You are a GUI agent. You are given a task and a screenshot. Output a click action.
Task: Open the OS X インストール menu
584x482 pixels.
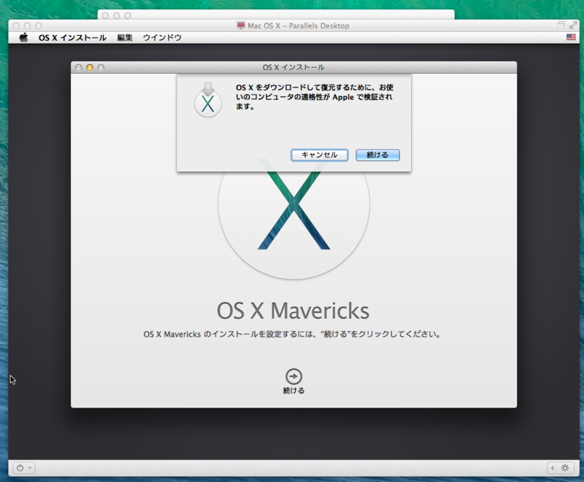pyautogui.click(x=72, y=38)
